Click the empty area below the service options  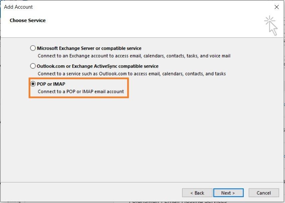click(142, 140)
